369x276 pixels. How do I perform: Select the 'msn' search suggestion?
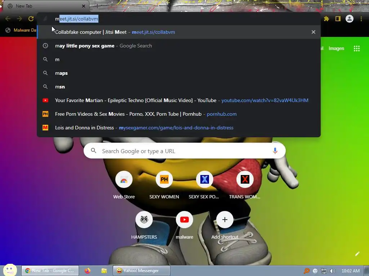pyautogui.click(x=179, y=87)
